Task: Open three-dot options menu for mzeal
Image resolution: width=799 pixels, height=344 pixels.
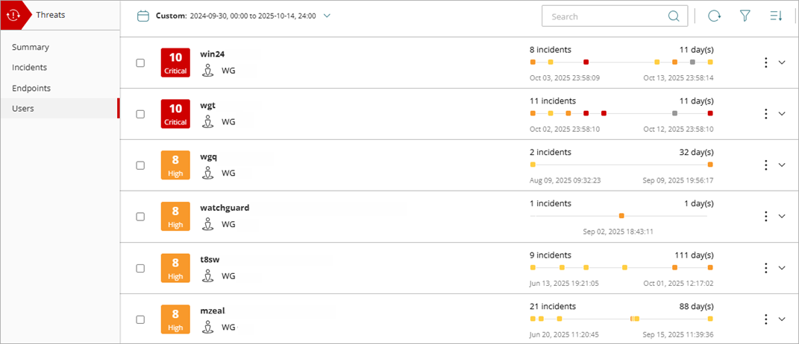Action: click(x=765, y=319)
